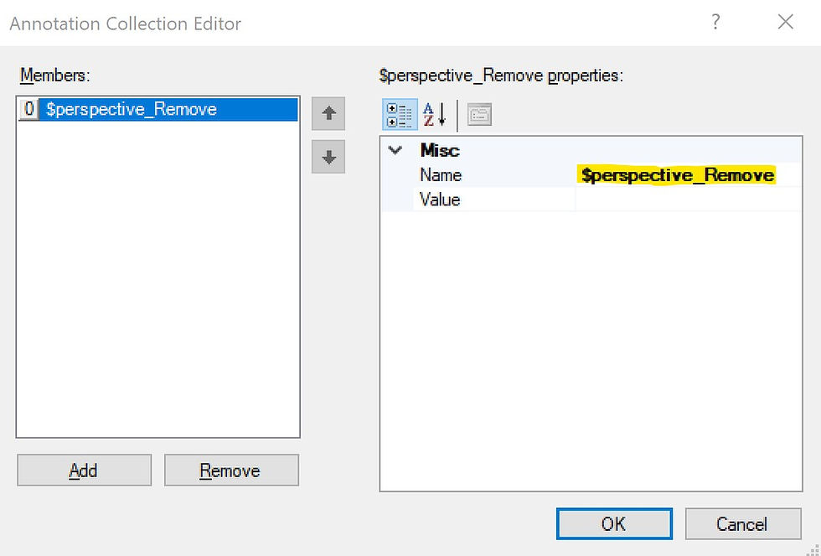821x556 pixels.
Task: Click the 0 index badge in Members
Action: 29,110
